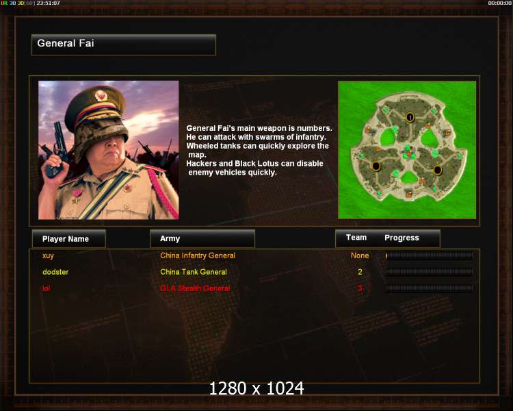Image resolution: width=513 pixels, height=411 pixels.
Task: Click dodster's loading progress bar
Action: click(429, 272)
